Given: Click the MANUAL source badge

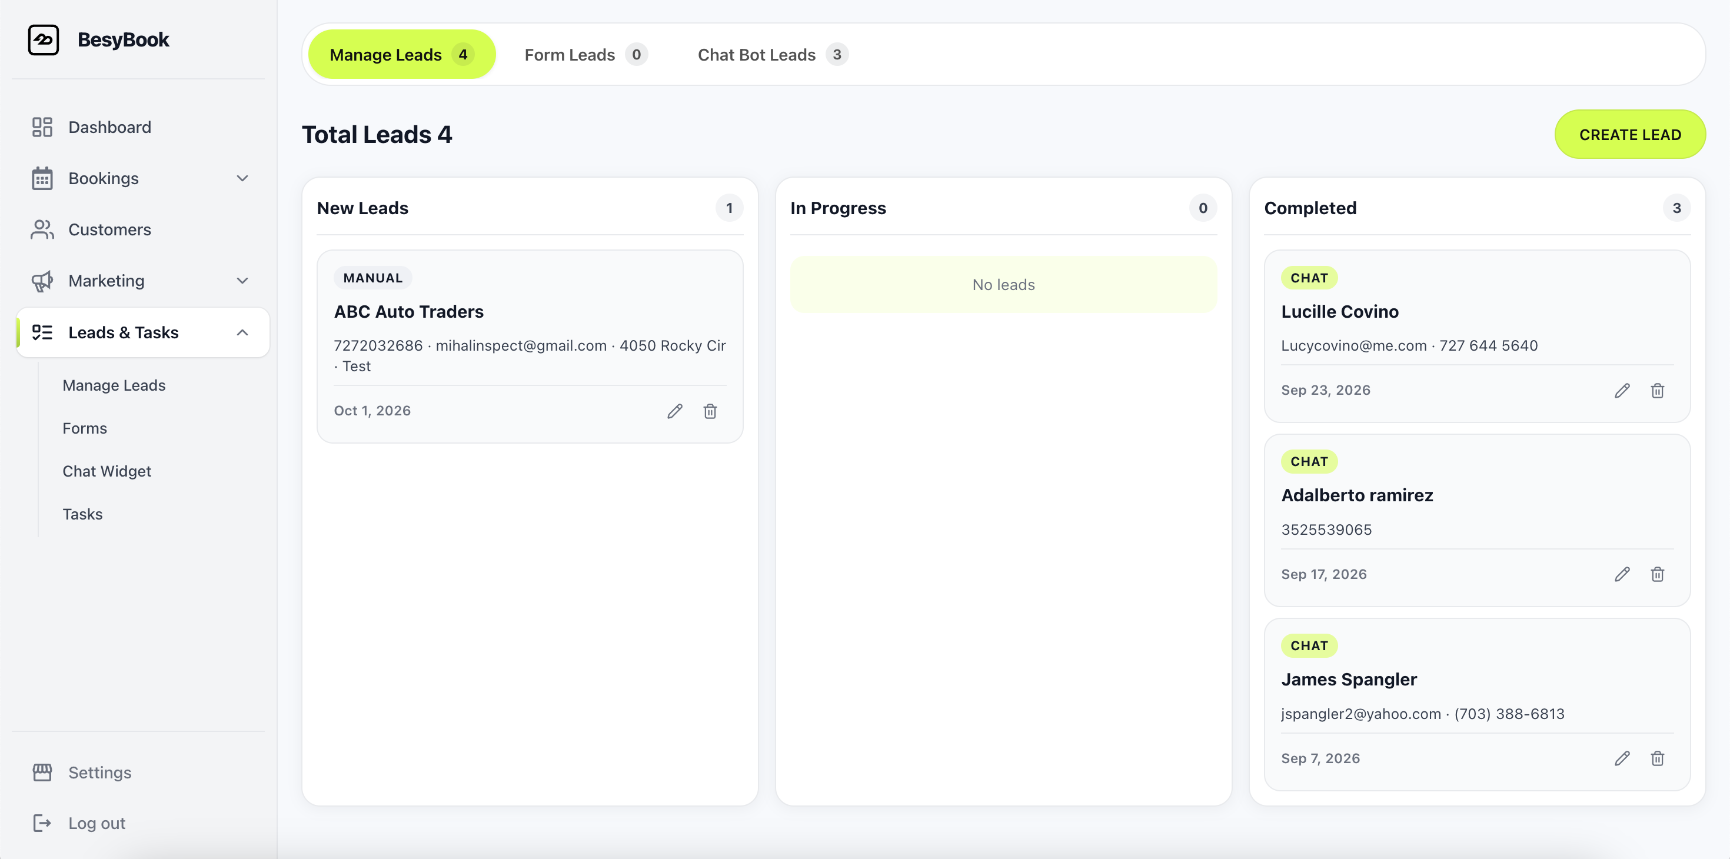Looking at the screenshot, I should (372, 278).
